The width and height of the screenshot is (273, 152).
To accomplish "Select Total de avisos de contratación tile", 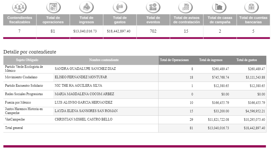I will tap(187, 20).
